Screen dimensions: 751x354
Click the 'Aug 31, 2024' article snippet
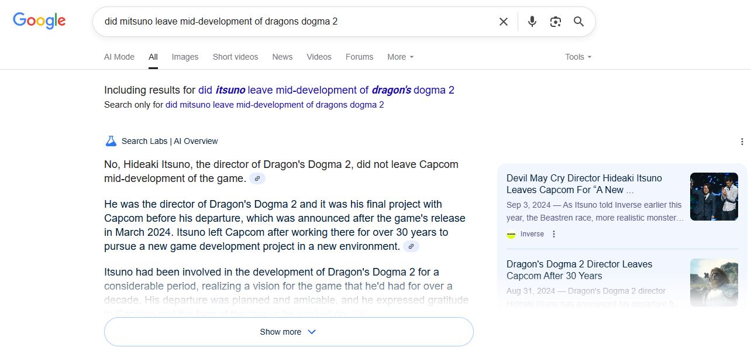[592, 297]
